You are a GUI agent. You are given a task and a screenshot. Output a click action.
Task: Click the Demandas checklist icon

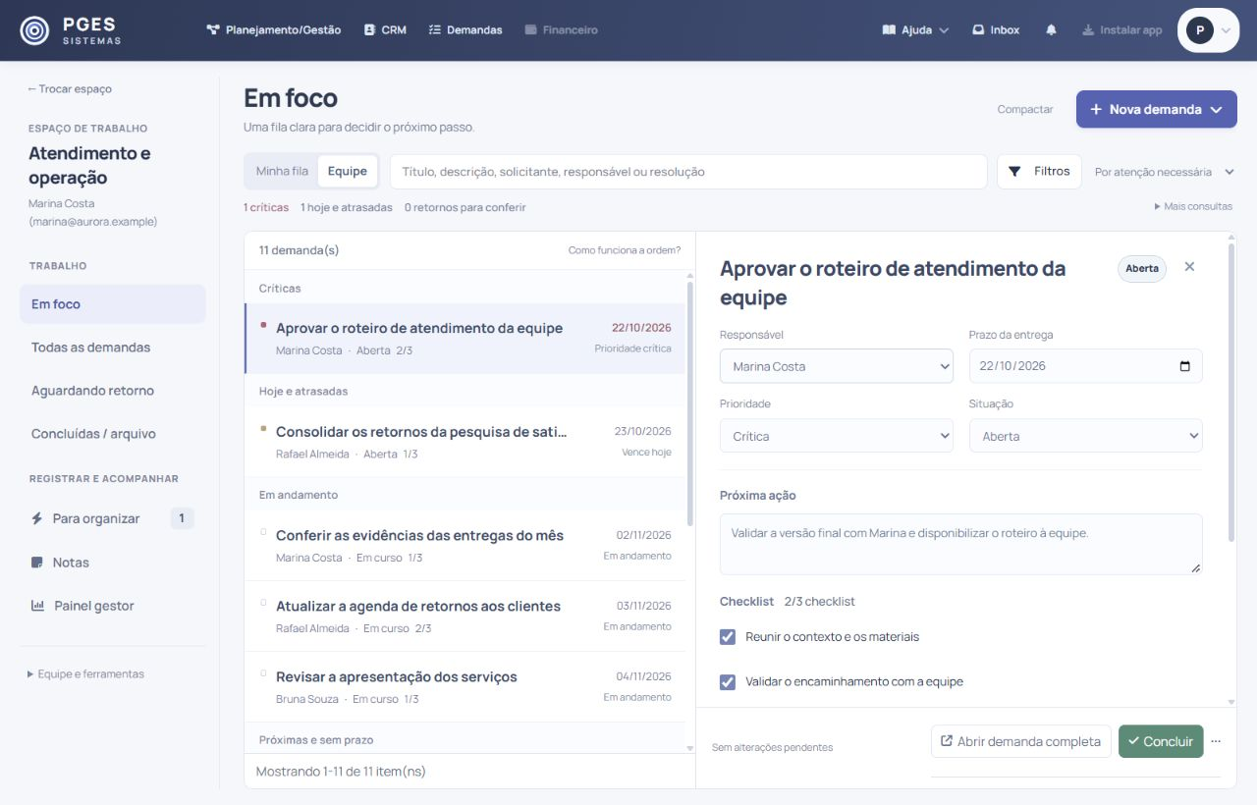coord(435,30)
